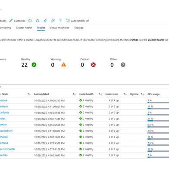Click the 21 % CPU usage bar
Viewport: 169px width, 169px height.
tap(158, 121)
